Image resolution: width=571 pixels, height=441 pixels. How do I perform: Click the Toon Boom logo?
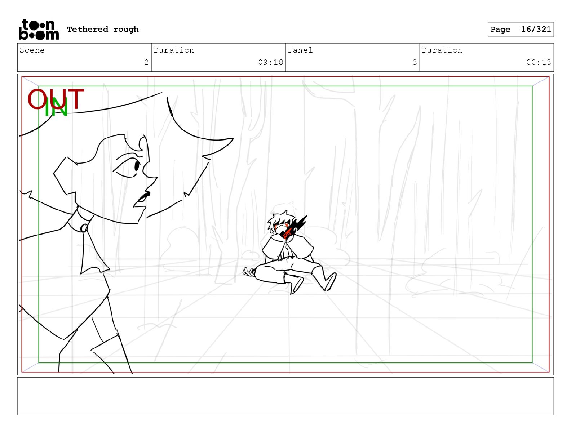39,30
